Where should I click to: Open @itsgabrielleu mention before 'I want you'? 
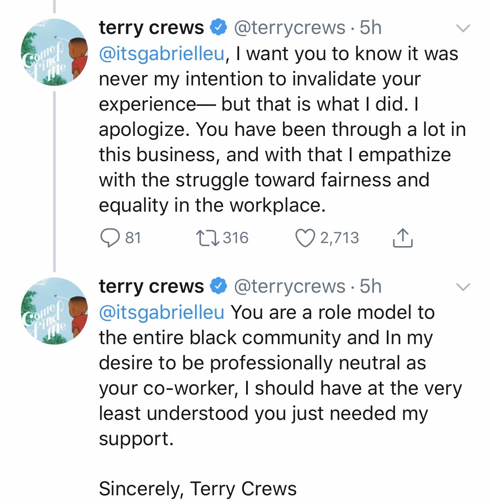[162, 54]
